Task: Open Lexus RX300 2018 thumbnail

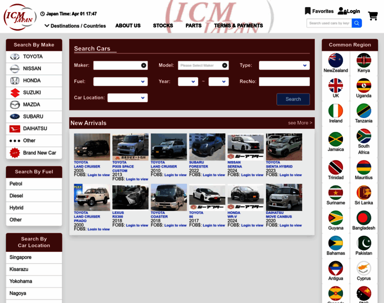Action: (130, 197)
